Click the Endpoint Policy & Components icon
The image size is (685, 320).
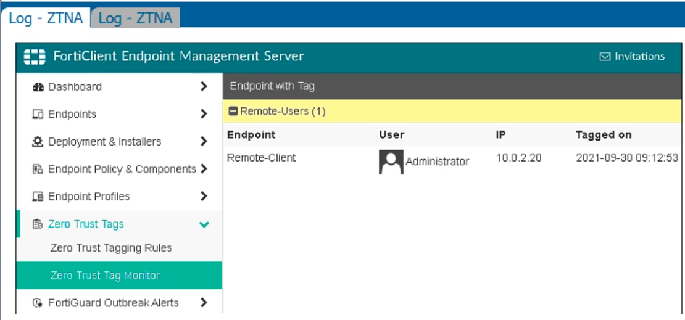click(37, 170)
